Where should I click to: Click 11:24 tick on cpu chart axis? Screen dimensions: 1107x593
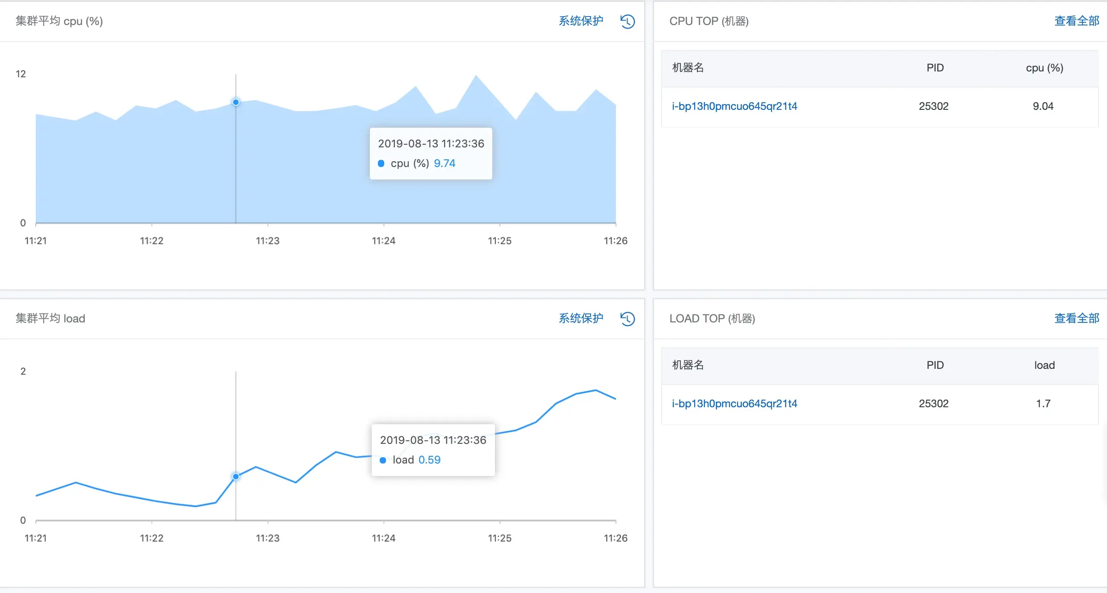pos(383,241)
